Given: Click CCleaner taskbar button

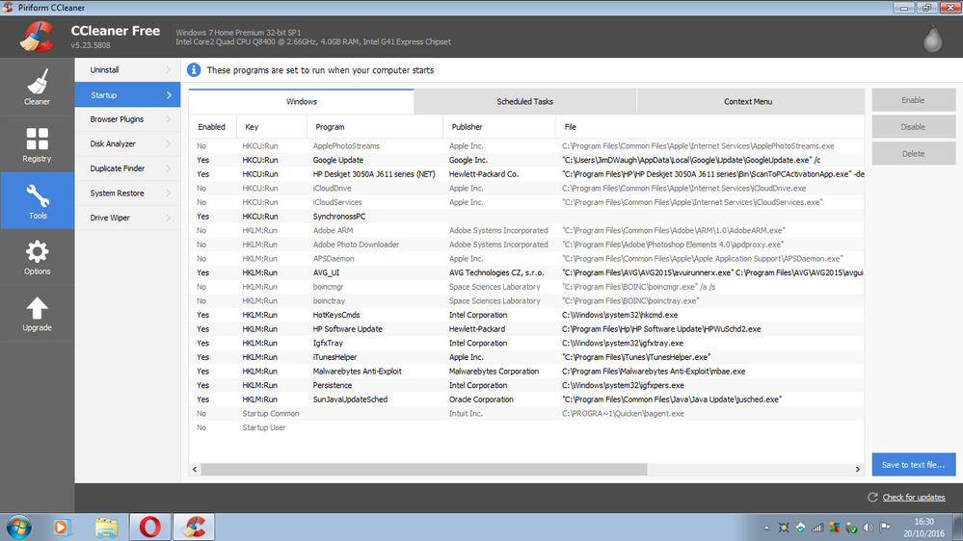Looking at the screenshot, I should coord(194,527).
